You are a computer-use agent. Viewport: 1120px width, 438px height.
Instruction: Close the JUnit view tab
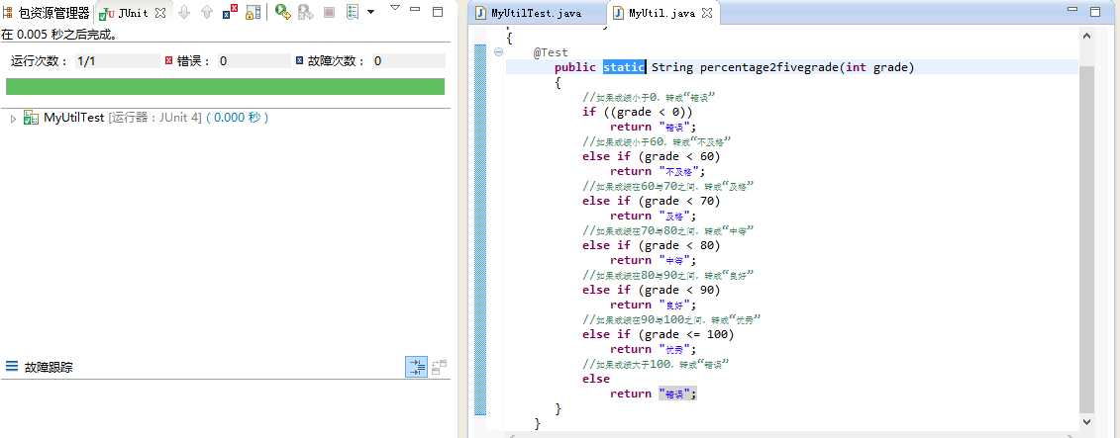click(160, 13)
